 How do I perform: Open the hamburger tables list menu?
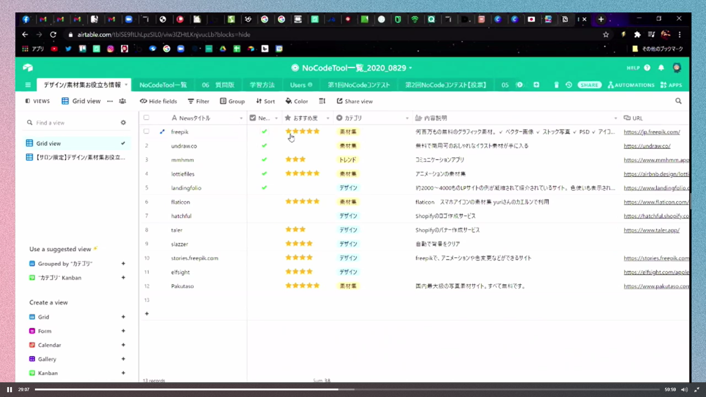pyautogui.click(x=28, y=85)
